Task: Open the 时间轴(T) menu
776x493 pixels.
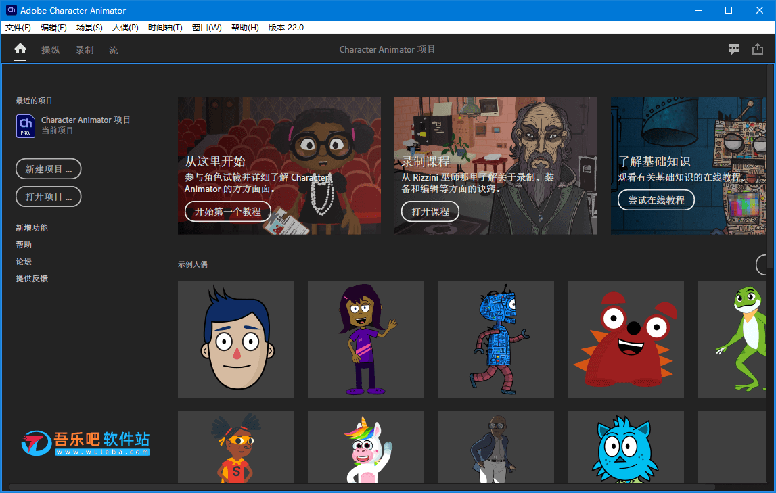Action: click(x=165, y=28)
